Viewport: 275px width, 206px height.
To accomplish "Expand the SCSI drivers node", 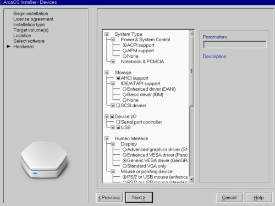I will coord(113,105).
